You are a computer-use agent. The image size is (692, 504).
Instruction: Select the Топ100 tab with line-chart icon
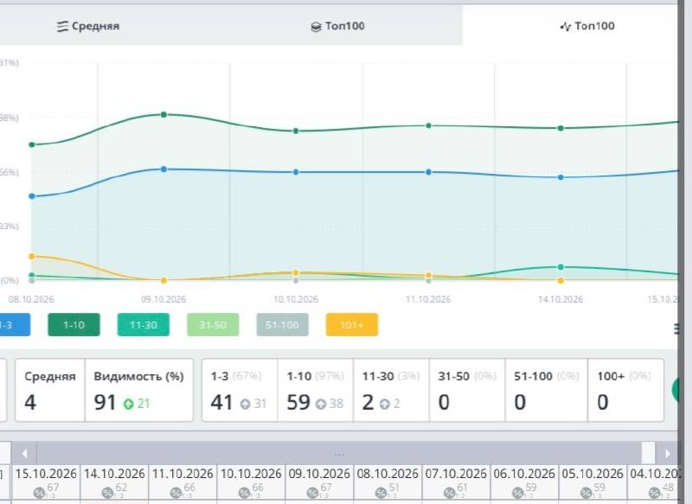tap(587, 26)
